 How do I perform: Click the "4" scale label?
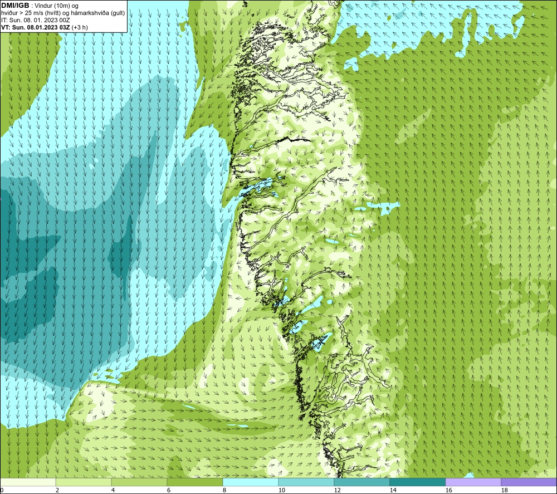tap(113, 491)
